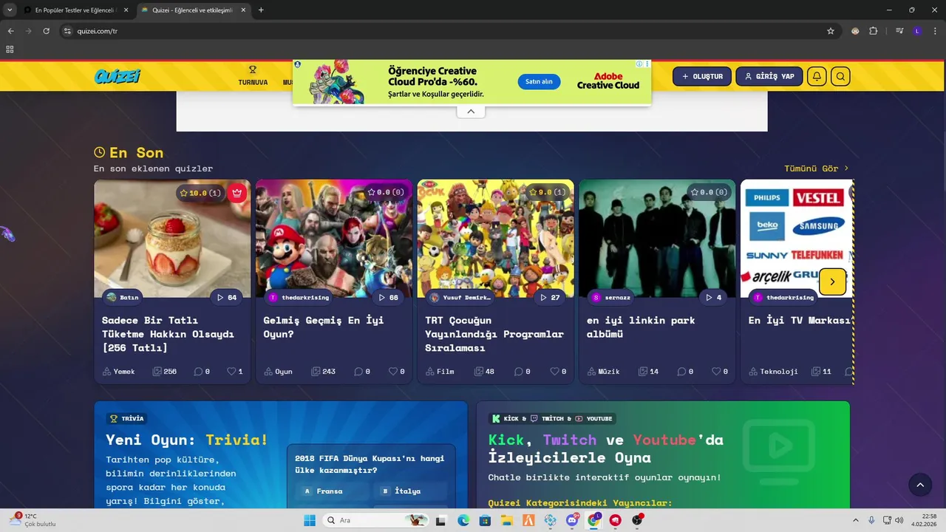
Task: Click the Giriş Yap button
Action: pos(769,76)
